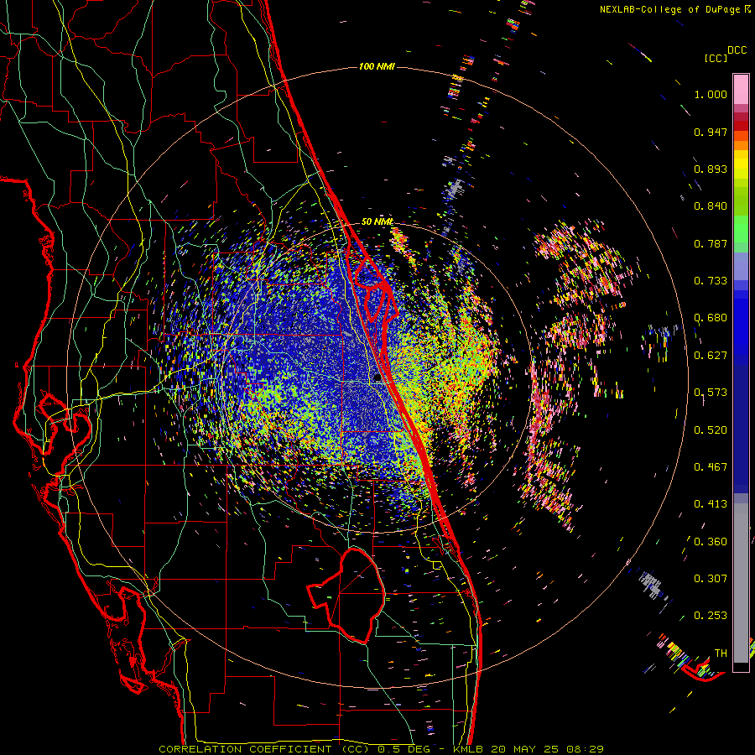The image size is (755, 755).
Task: Pick the light pink swatch atop color bar
Action: pos(741,89)
